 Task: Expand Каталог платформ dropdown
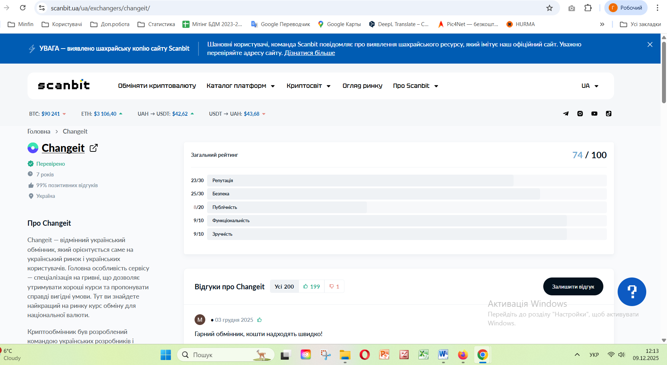tap(241, 86)
